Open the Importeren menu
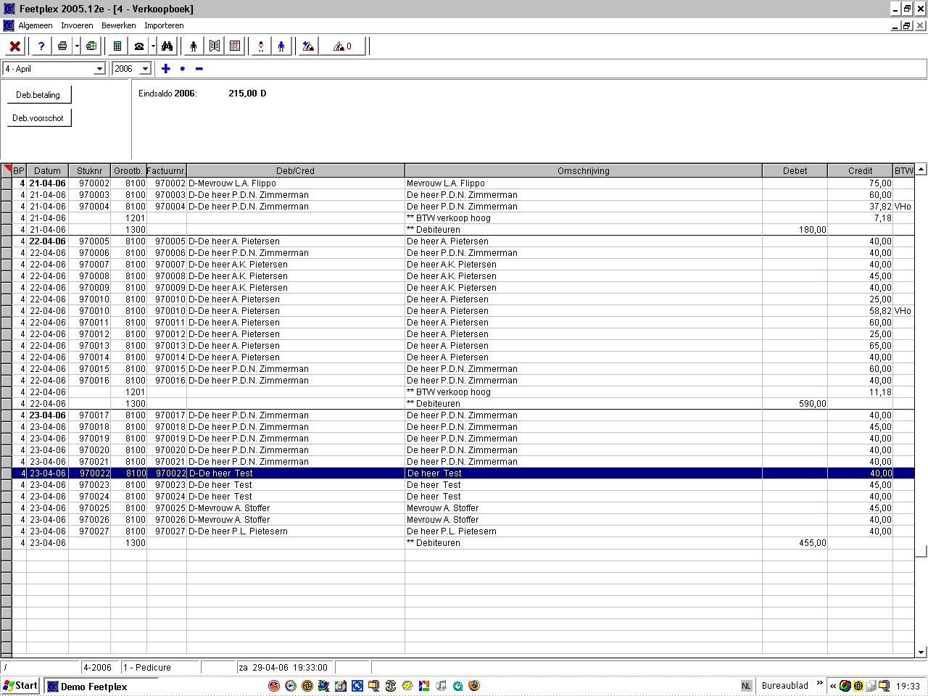Screen dimensions: 928x696 pyautogui.click(x=164, y=25)
